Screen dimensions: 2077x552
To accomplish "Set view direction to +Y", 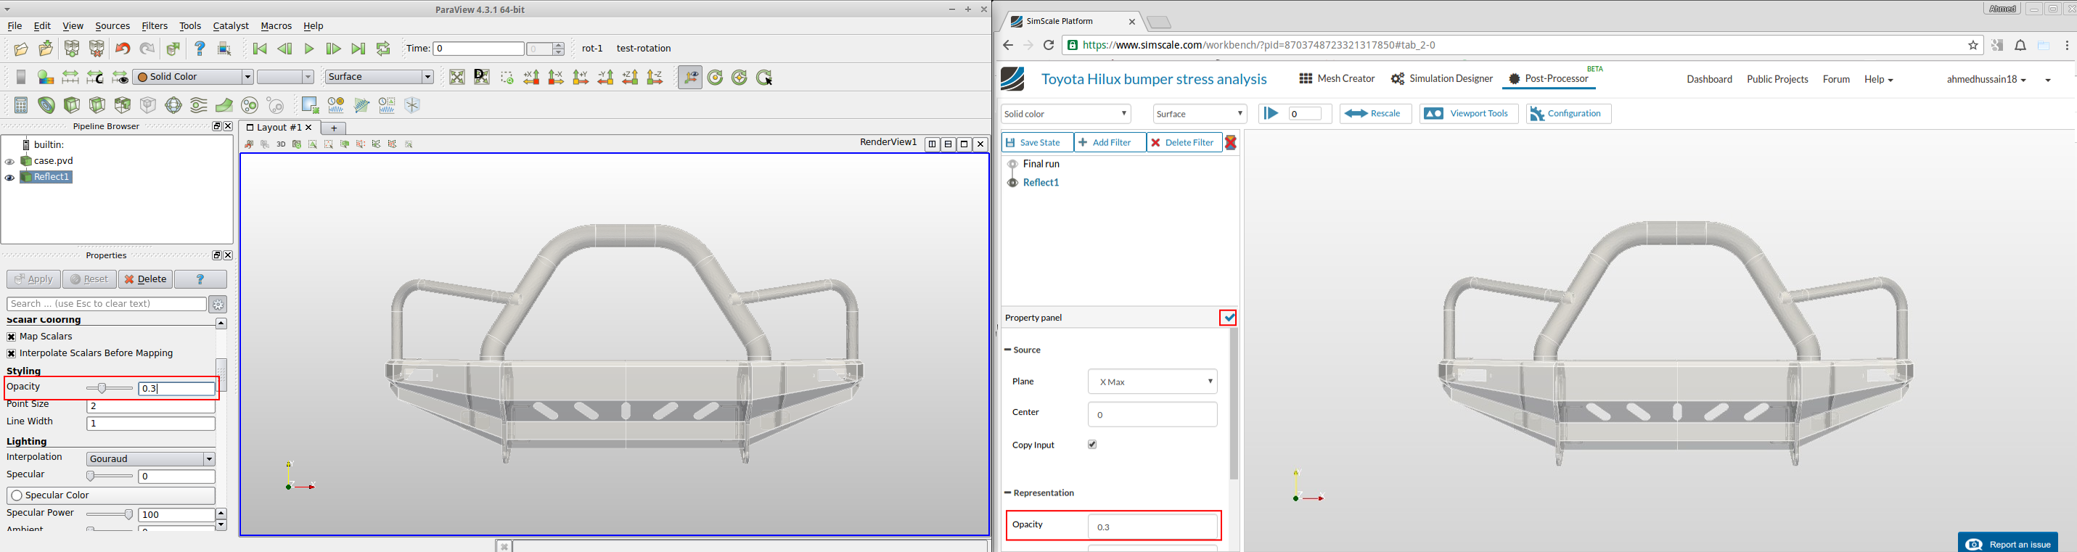I will [581, 78].
